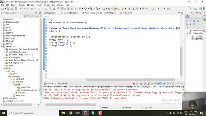Image resolution: width=206 pixels, height=116 pixels.
Task: Click the red Terminate button in Console
Action: coord(134,84)
